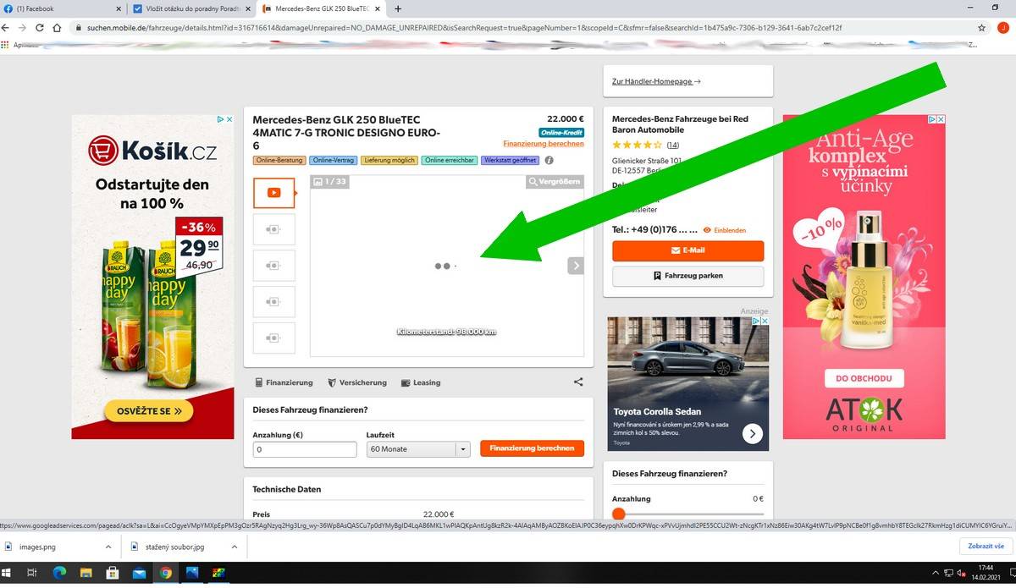This screenshot has width=1016, height=588.
Task: Open images.png download options chevron
Action: pyautogui.click(x=108, y=547)
